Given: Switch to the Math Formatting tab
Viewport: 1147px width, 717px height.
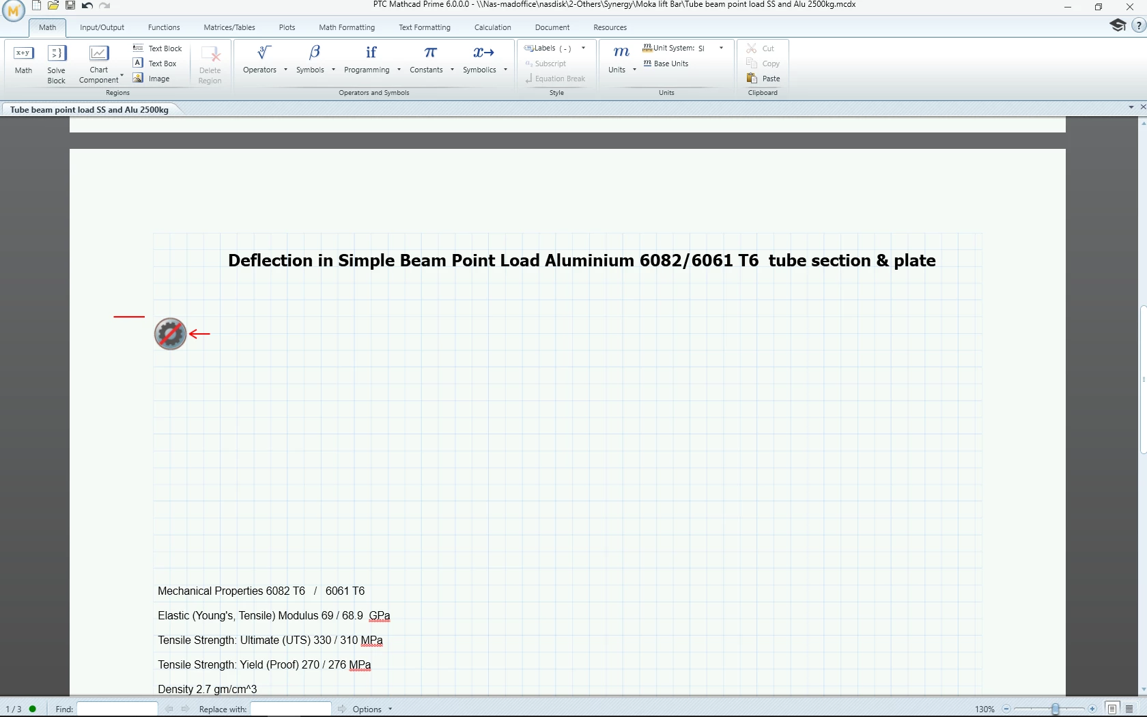Looking at the screenshot, I should 347,27.
